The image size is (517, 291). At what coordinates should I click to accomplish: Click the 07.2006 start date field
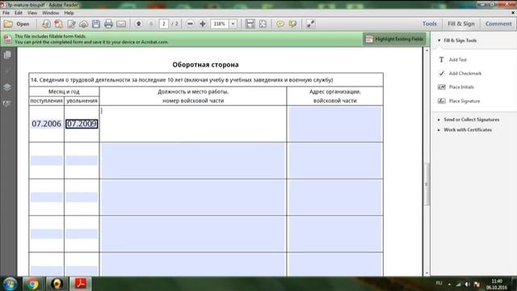[x=47, y=124]
